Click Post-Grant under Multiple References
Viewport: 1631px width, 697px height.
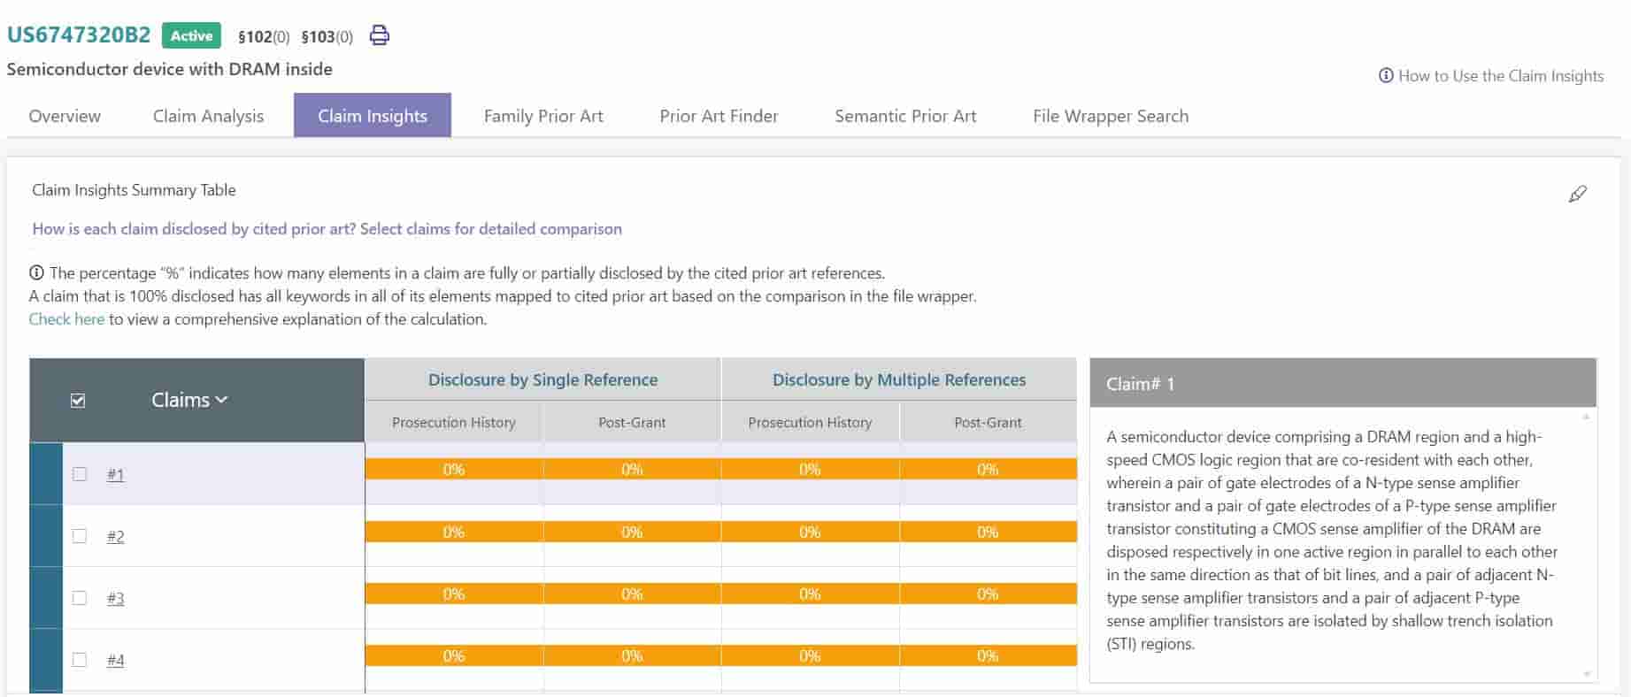point(988,422)
